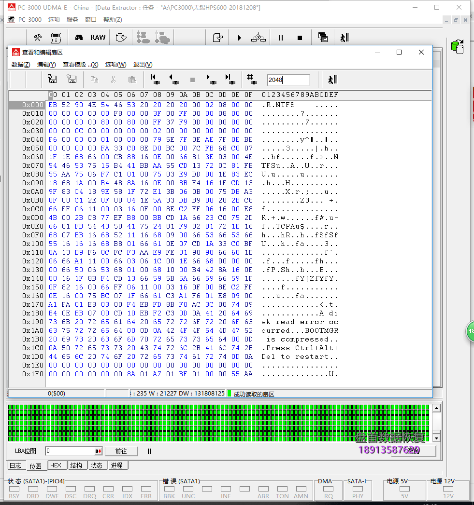The width and height of the screenshot is (474, 505).
Task: Switch to the HEX tab
Action: point(56,465)
